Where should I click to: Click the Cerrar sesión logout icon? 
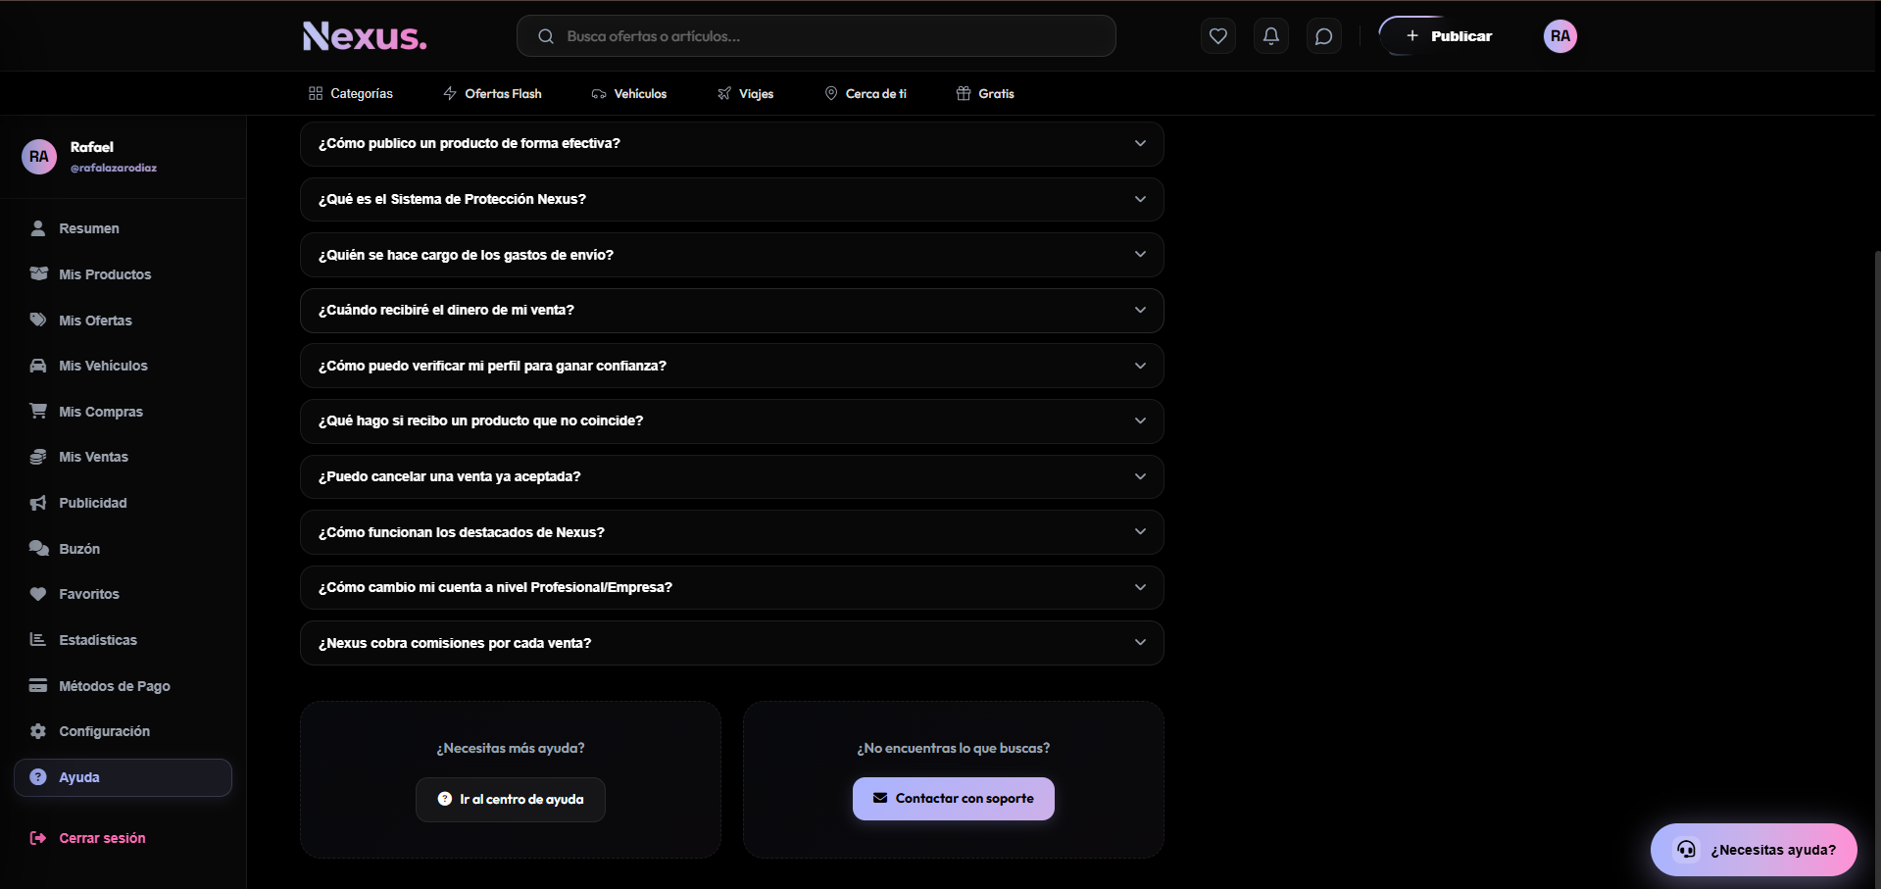click(x=38, y=838)
